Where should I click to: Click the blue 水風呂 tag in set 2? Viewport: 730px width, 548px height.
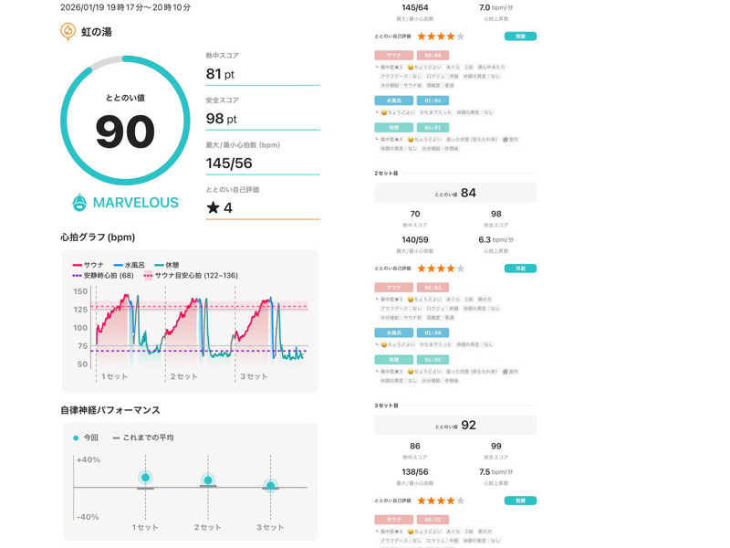pos(394,332)
